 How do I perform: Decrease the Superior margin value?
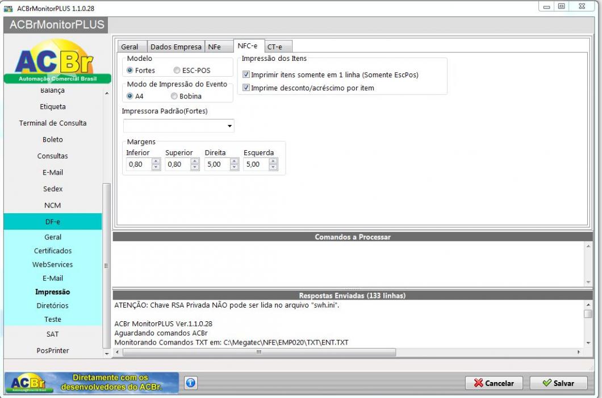[195, 167]
